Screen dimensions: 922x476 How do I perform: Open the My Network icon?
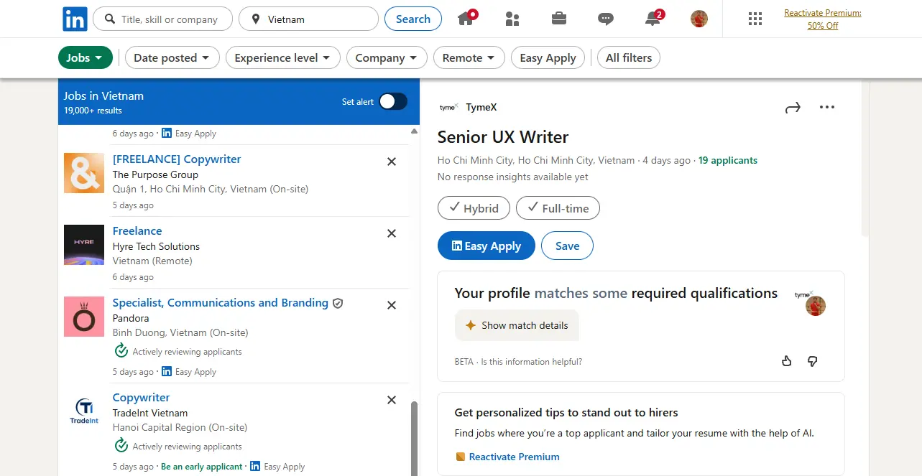click(x=512, y=19)
